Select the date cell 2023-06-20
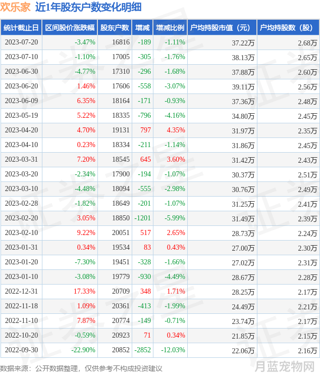The width and height of the screenshot is (320, 373). (x=21, y=86)
